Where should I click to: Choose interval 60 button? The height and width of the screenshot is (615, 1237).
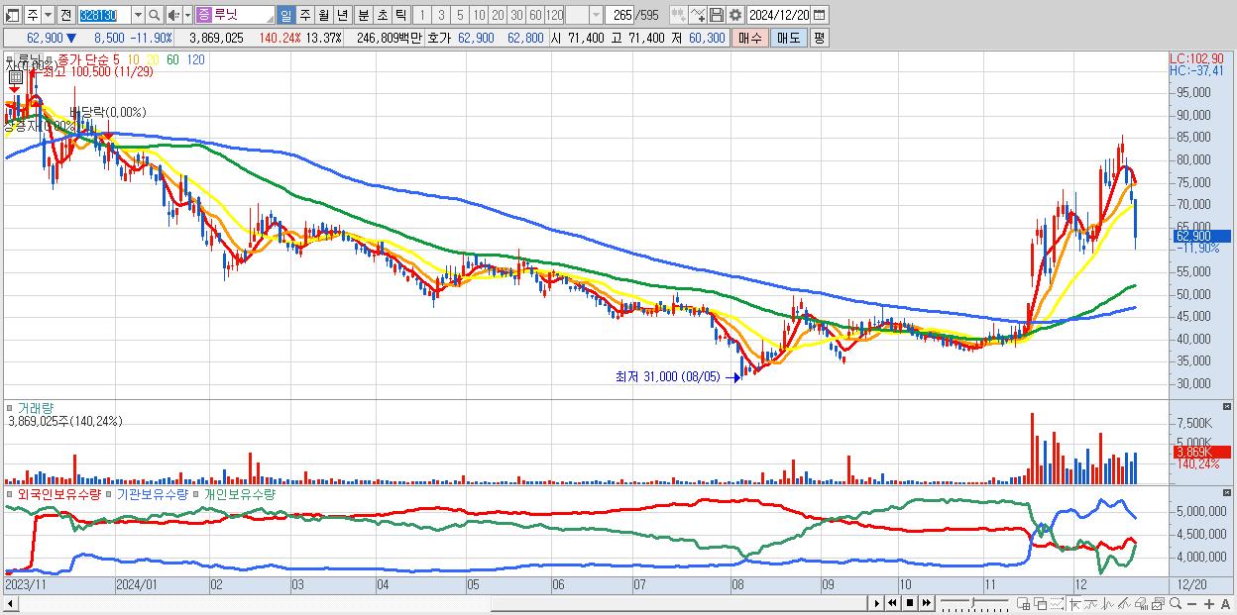click(535, 16)
